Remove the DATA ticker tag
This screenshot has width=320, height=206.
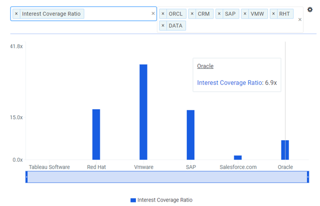pos(163,25)
